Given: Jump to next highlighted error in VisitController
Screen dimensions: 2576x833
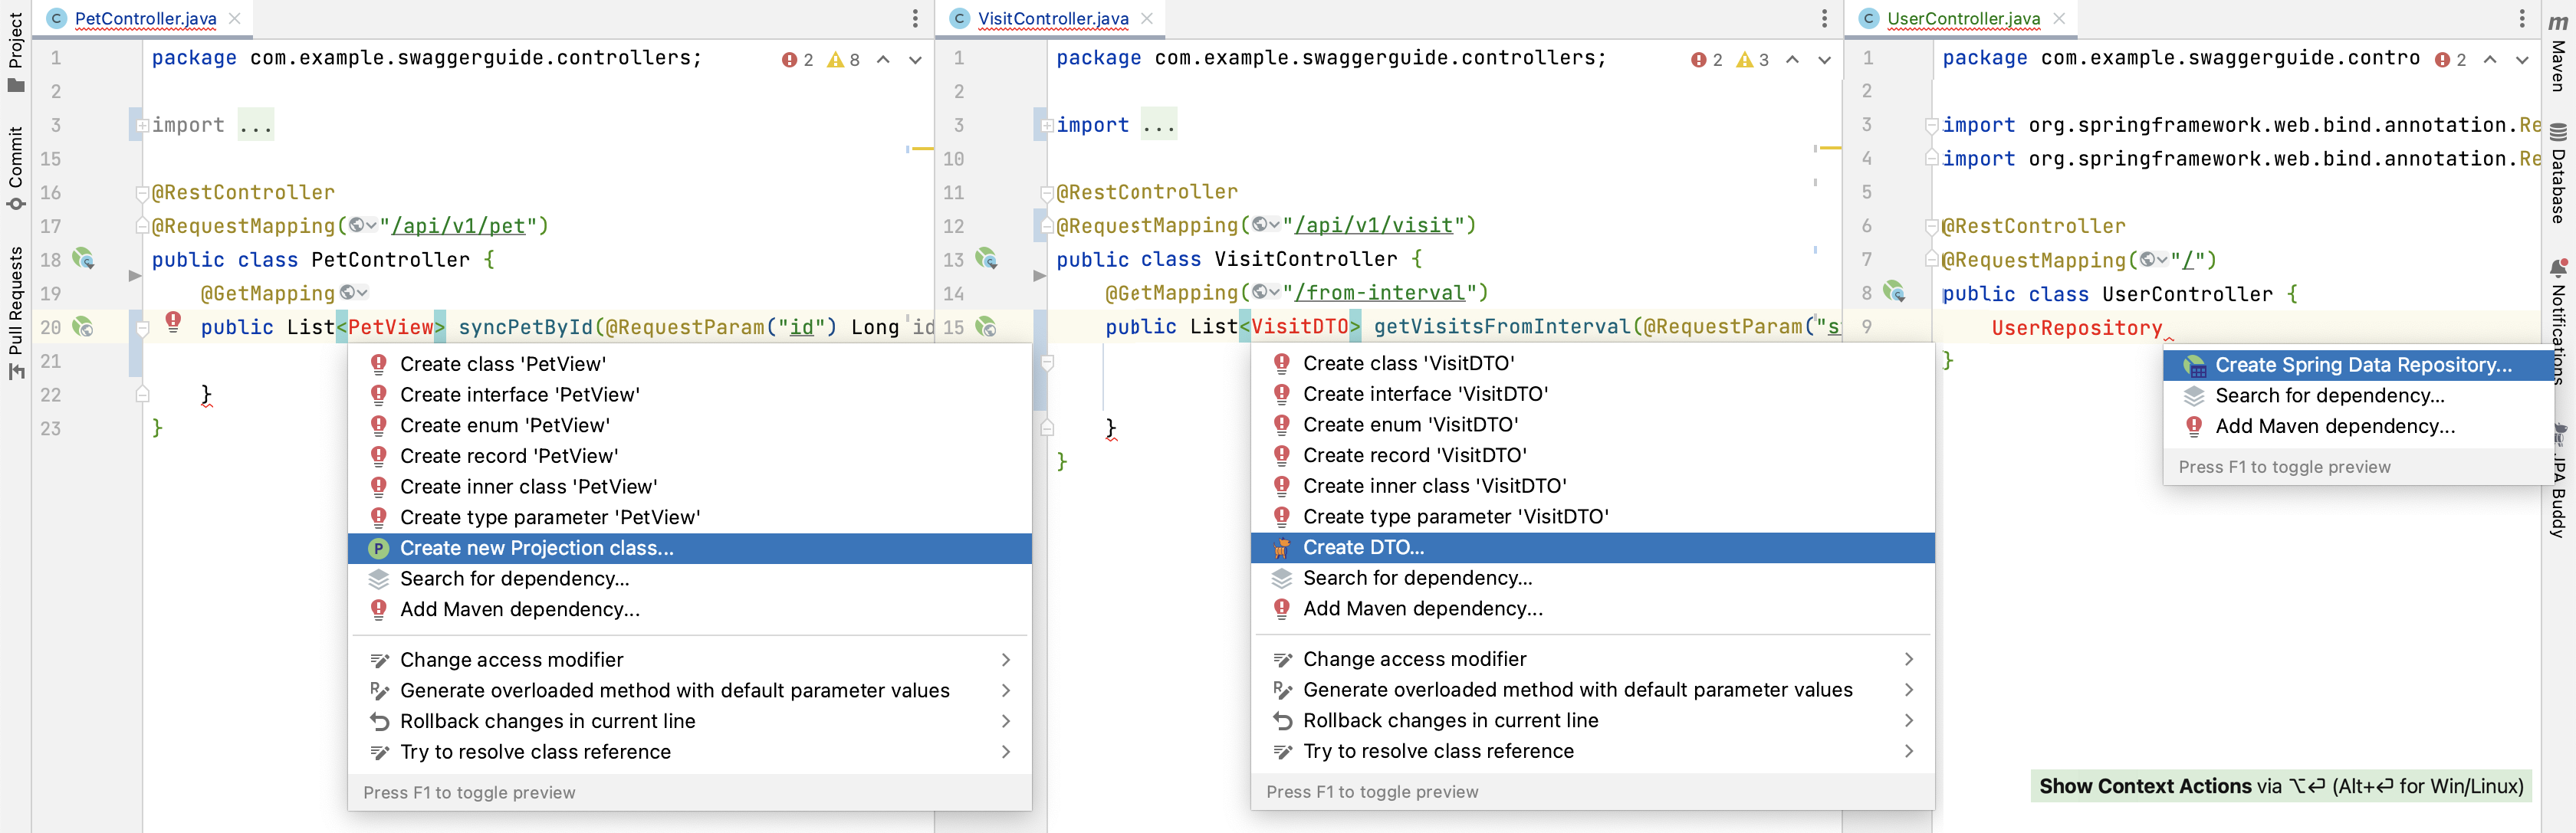Looking at the screenshot, I should (x=1824, y=60).
